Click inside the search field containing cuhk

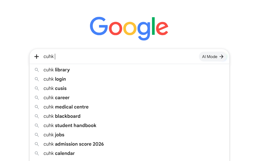[x=120, y=57]
